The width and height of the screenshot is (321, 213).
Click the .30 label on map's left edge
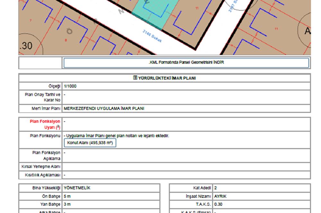(26, 46)
